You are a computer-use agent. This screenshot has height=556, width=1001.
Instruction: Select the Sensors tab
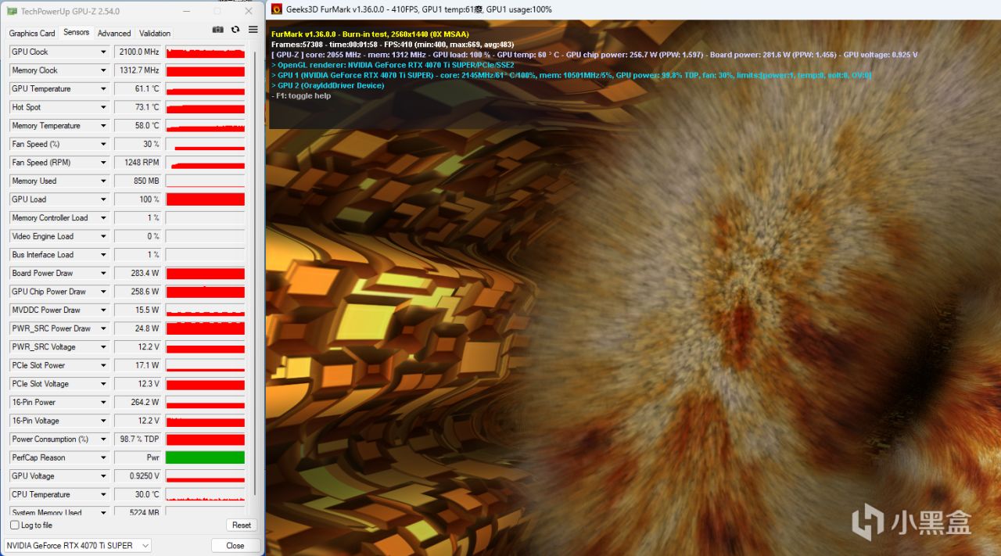[x=76, y=33]
